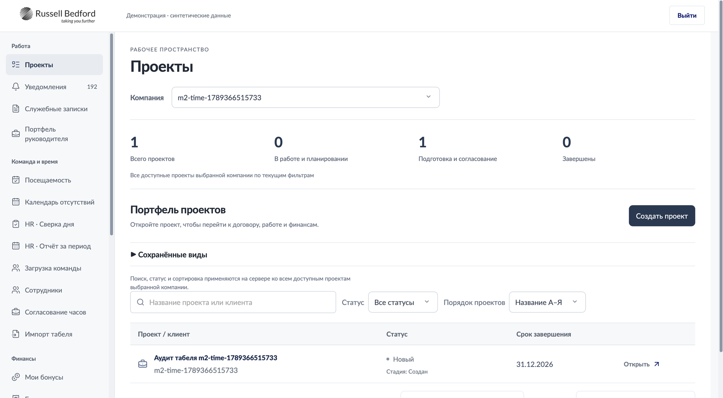Click the people icon for Сотрудники
Screen dimensions: 723x398
coord(16,290)
